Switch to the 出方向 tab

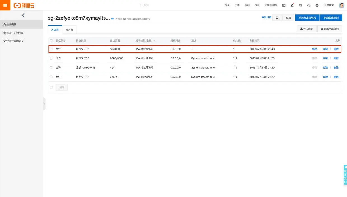pos(69,30)
